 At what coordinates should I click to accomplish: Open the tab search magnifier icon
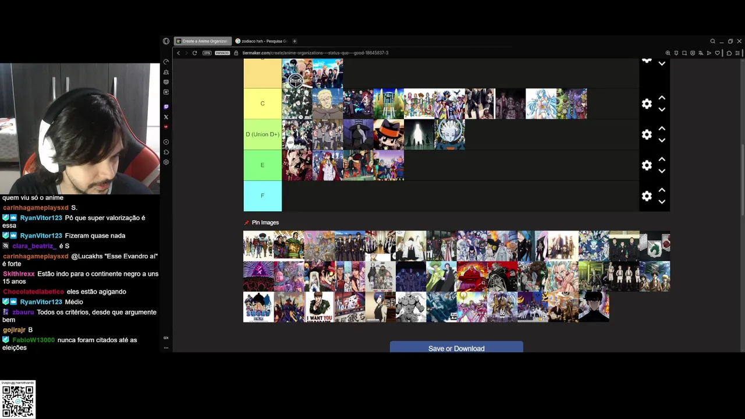tap(712, 41)
